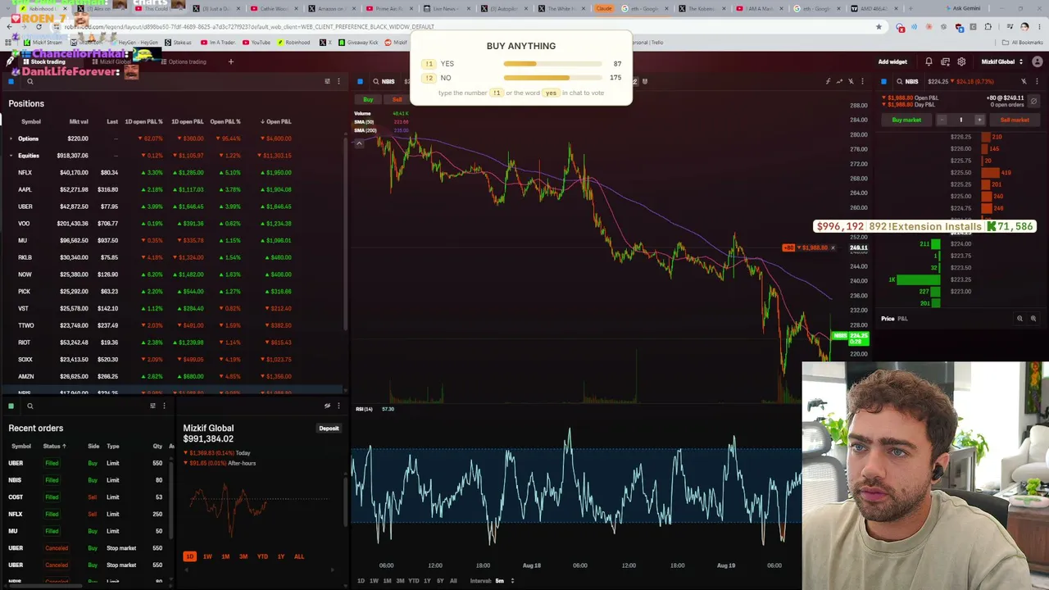
Task: Sort recent orders by Status column
Action: point(54,446)
